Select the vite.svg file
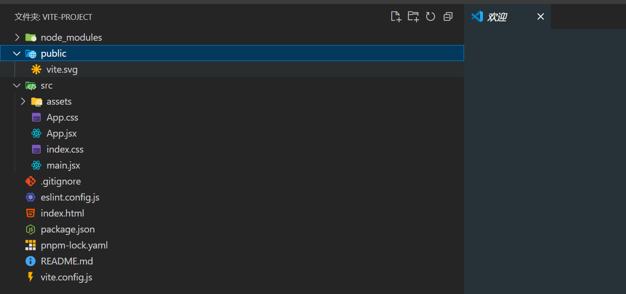 tap(62, 69)
